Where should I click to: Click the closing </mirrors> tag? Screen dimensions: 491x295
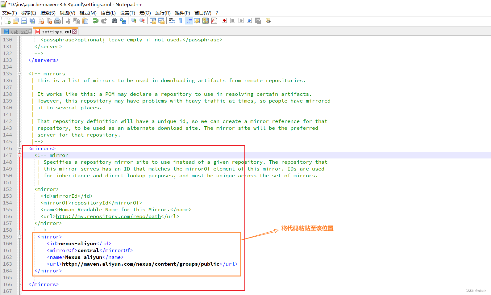click(44, 284)
